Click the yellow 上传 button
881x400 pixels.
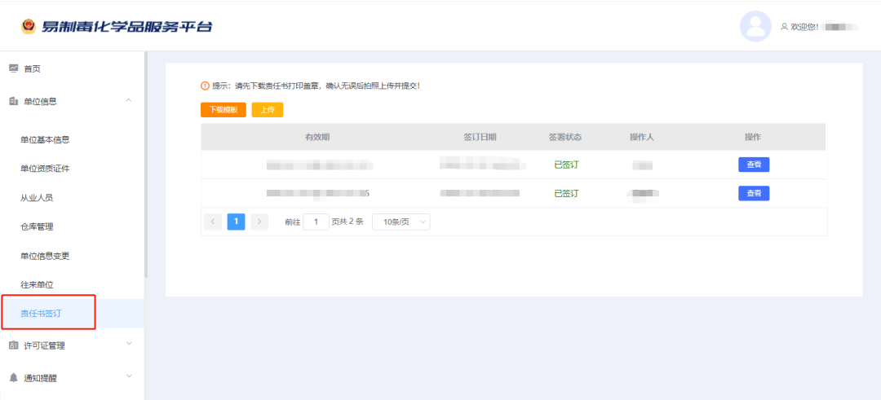tap(268, 109)
